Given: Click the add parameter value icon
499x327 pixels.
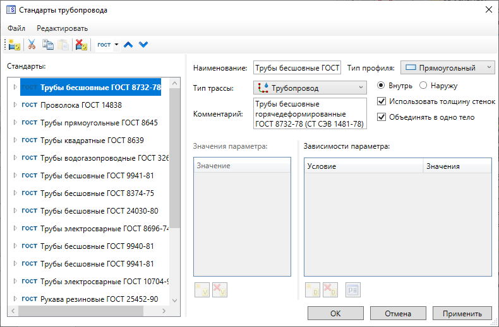Looking at the screenshot, I should (202, 290).
